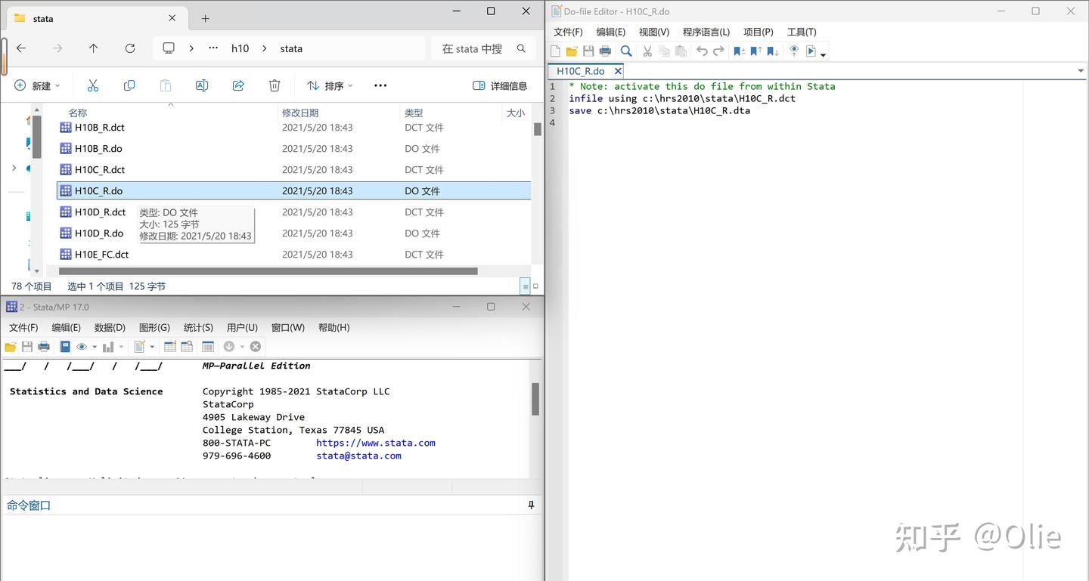Undo last edit in the Do-file Editor
The image size is (1089, 581).
click(x=703, y=51)
